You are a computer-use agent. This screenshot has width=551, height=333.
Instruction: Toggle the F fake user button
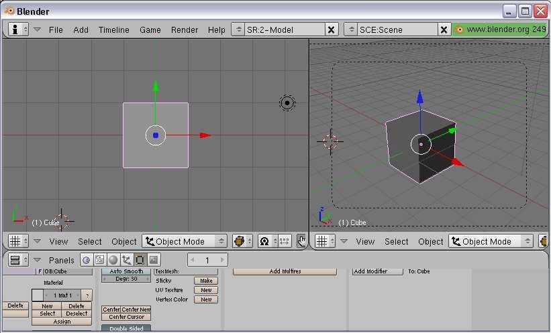coord(40,271)
